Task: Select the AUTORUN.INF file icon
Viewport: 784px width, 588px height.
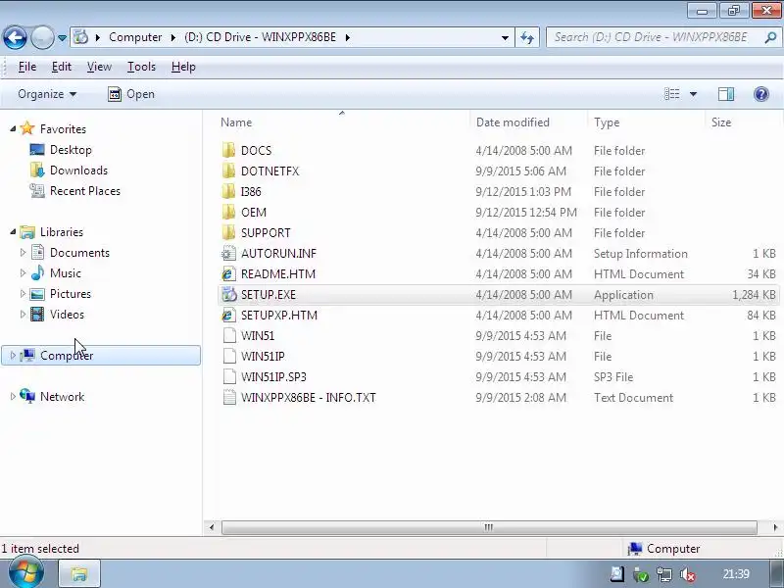Action: tap(229, 254)
